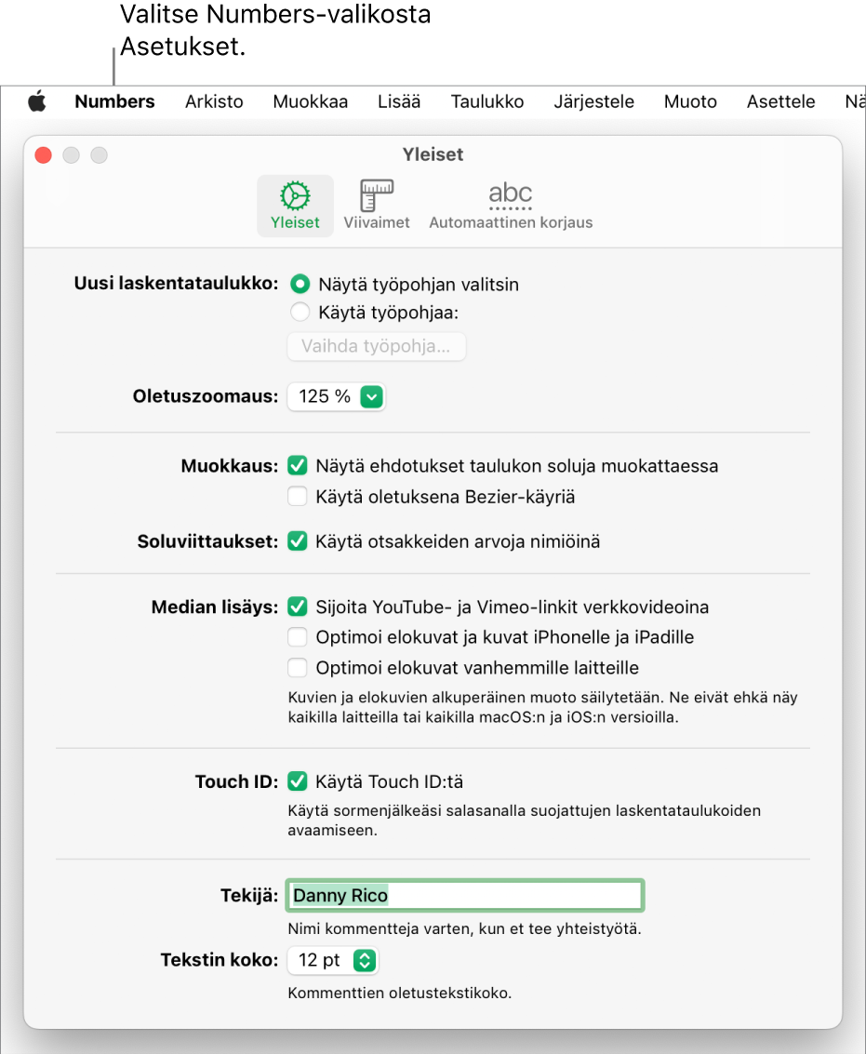Disable Näytä ehdotukset taulukon soluja muokattaessa
Viewport: 866px width, 1054px height.
298,465
